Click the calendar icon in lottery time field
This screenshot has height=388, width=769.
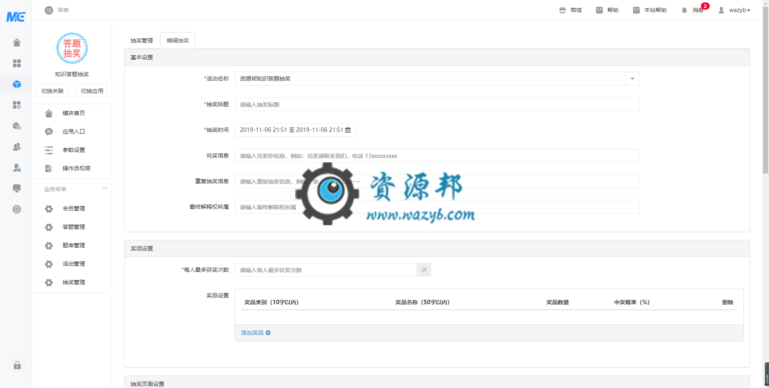(348, 130)
